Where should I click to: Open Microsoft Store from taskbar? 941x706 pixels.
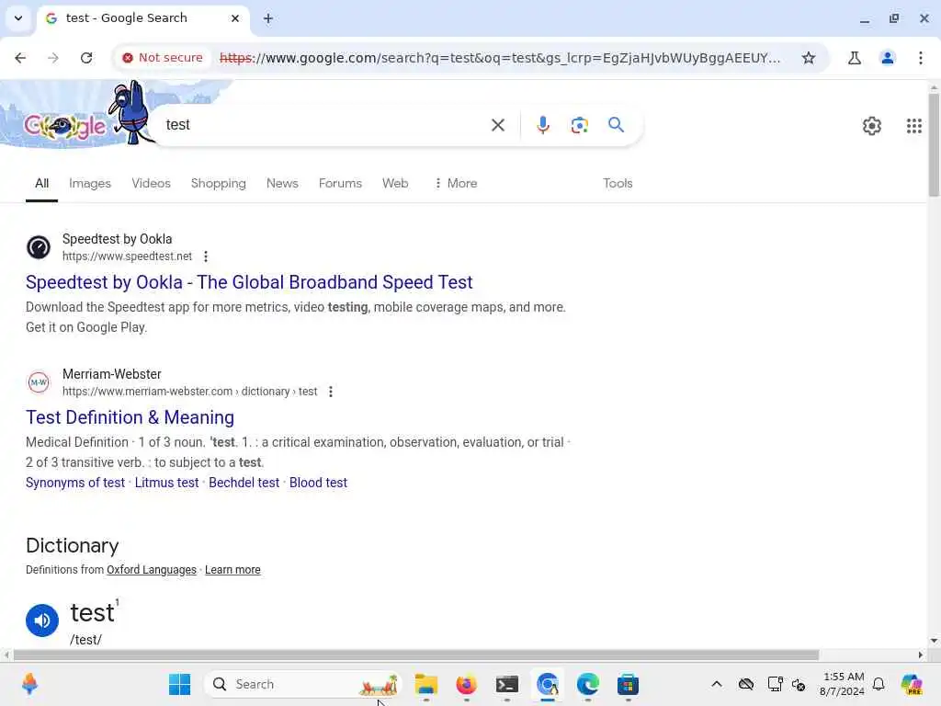click(628, 684)
